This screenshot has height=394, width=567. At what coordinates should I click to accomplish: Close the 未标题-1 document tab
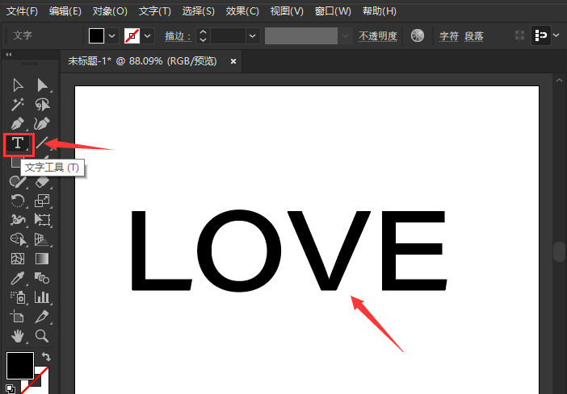pos(233,61)
